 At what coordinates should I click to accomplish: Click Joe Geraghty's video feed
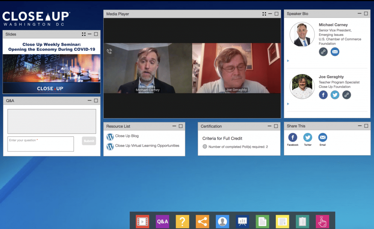pyautogui.click(x=236, y=68)
